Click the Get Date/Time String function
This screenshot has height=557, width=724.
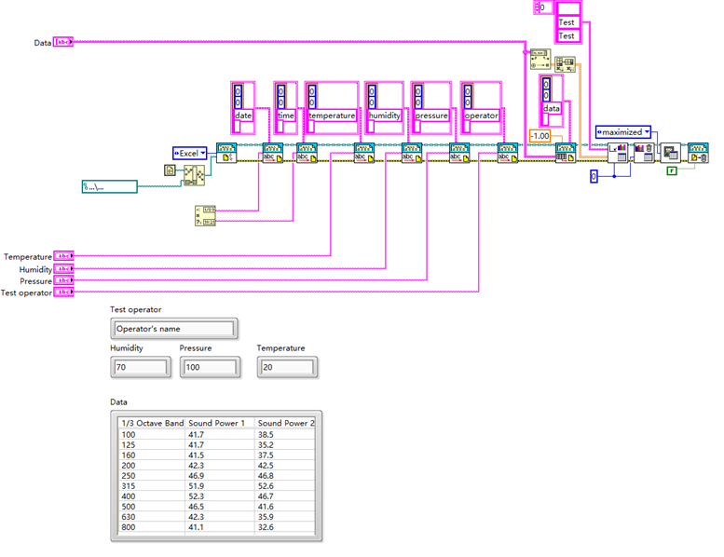pyautogui.click(x=206, y=215)
